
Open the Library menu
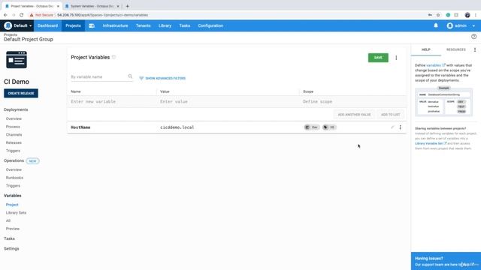click(165, 25)
